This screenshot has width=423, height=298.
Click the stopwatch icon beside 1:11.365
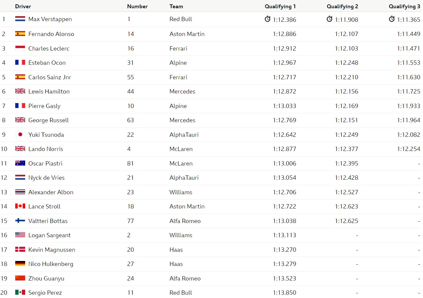(392, 19)
